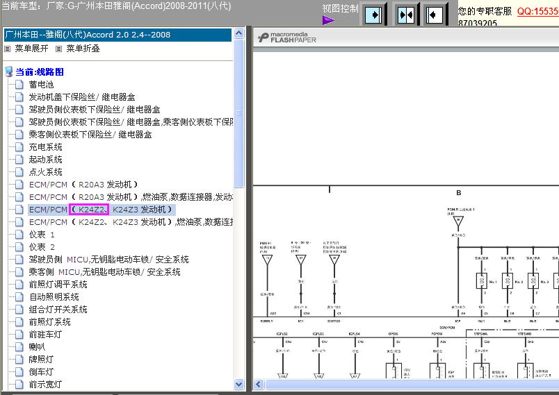559x395 pixels.
Task: Open 乘客侧仪表板下保险丝/继电器盒 entry
Action: pos(90,135)
